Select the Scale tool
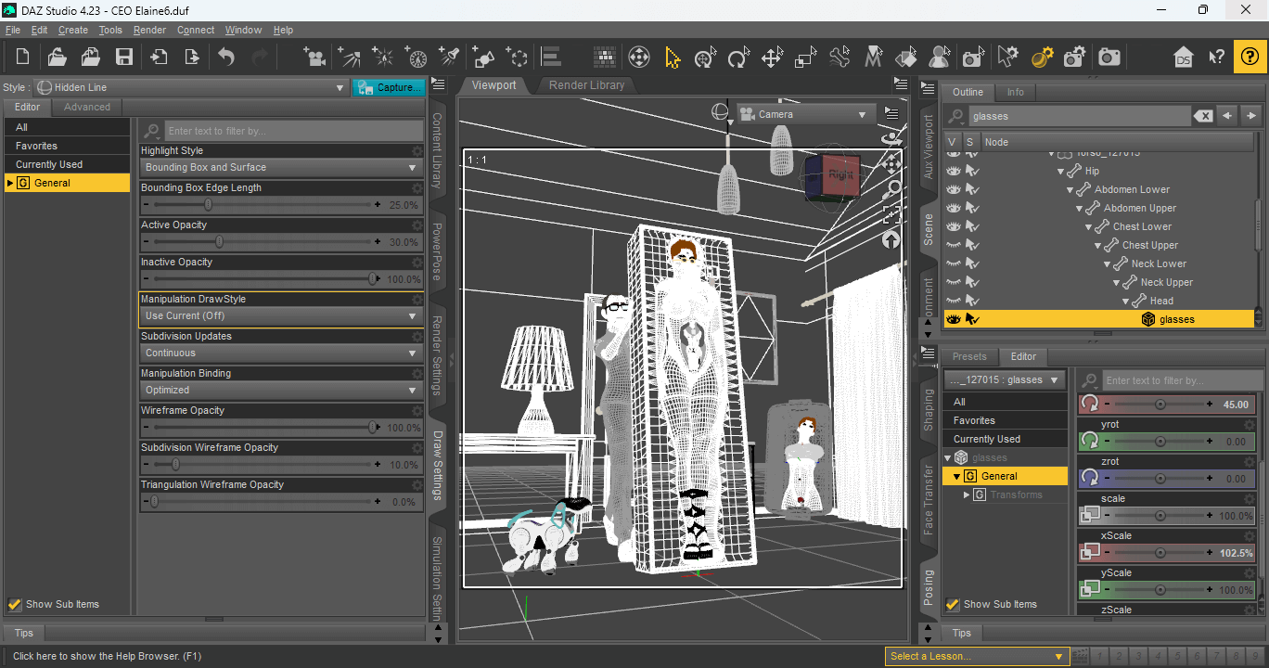Viewport: 1269px width, 668px height. point(805,58)
